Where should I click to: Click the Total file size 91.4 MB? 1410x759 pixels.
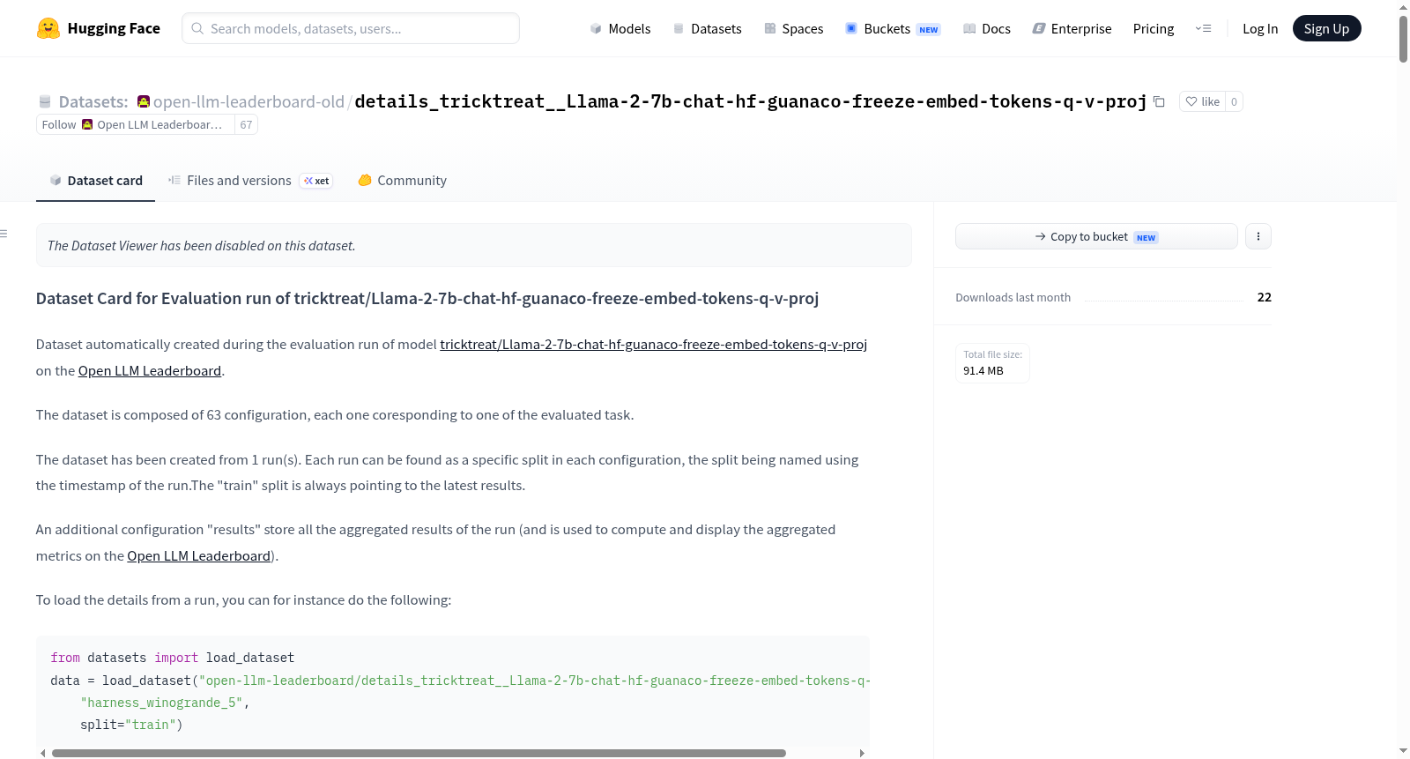tap(992, 363)
